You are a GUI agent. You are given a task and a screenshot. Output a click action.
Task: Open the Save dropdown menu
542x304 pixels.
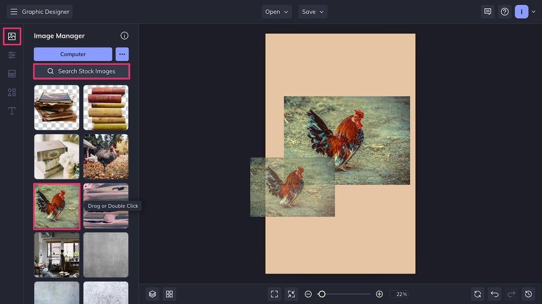pos(313,11)
